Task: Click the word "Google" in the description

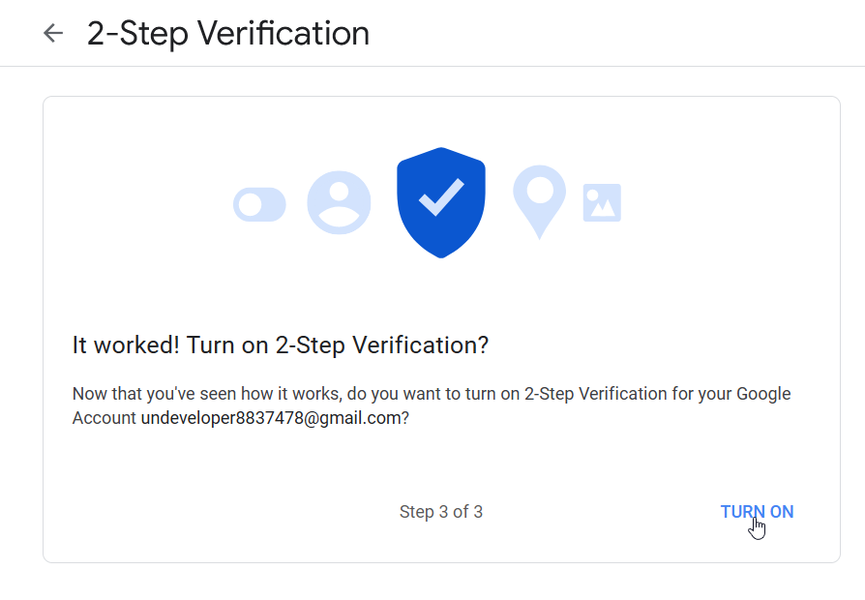Action: tap(763, 394)
